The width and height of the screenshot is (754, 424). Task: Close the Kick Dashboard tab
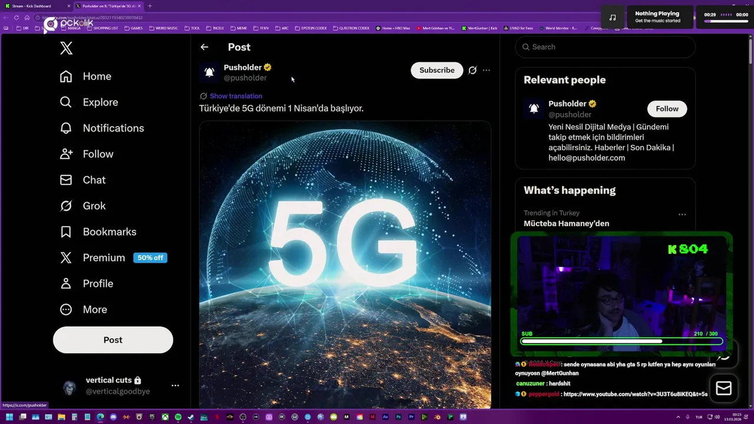(x=69, y=6)
